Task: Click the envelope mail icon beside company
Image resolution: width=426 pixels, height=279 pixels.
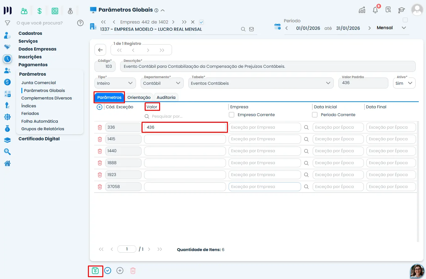Action: [x=251, y=29]
